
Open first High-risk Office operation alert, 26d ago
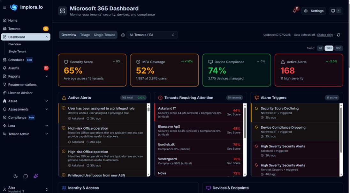(x=103, y=135)
